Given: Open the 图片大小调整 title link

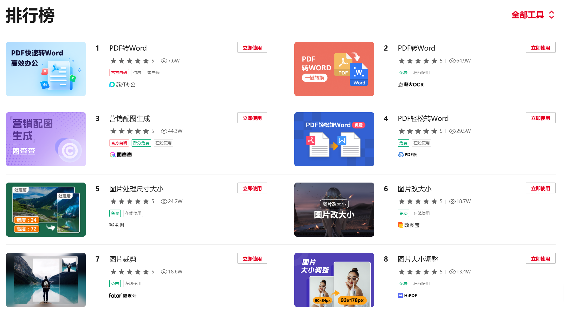Looking at the screenshot, I should [418, 259].
